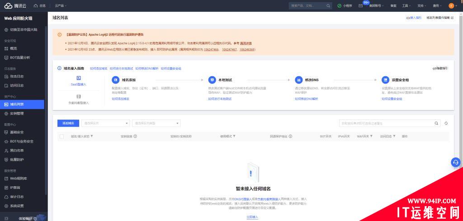
Task: Open the message mailbox icon with 99+ badge
Action: pos(360,5)
